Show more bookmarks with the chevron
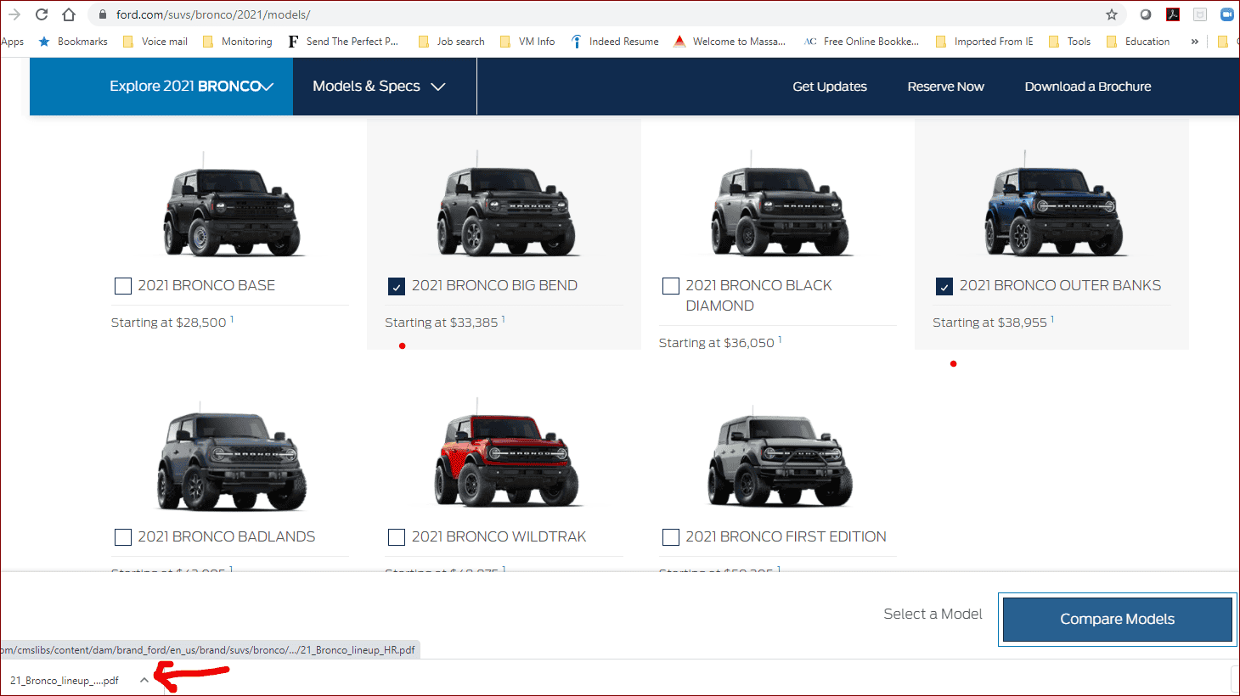 pos(1195,42)
